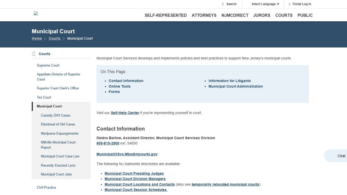
Task: Open the NJMCDIRECT navigation item
Action: click(235, 15)
